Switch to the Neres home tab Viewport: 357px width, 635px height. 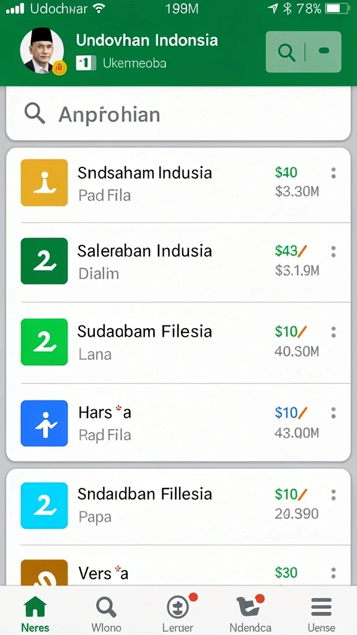35,613
